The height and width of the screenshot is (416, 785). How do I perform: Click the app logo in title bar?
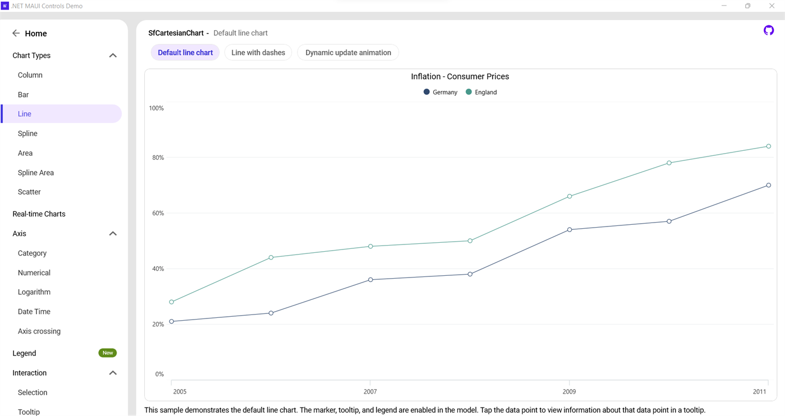pyautogui.click(x=5, y=6)
